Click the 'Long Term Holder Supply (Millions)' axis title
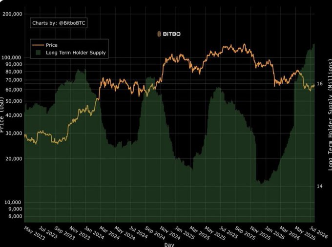Image resolution: width=332 pixels, height=247 pixels. (330, 115)
